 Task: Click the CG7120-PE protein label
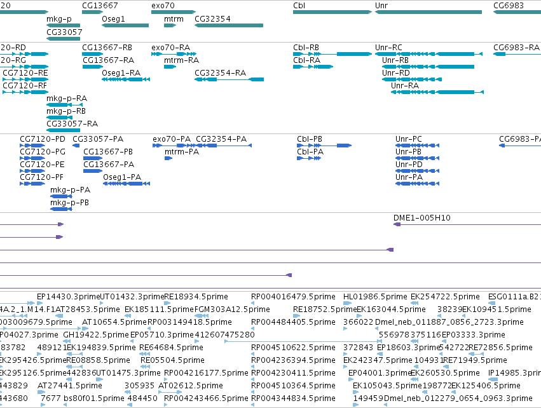(x=42, y=165)
